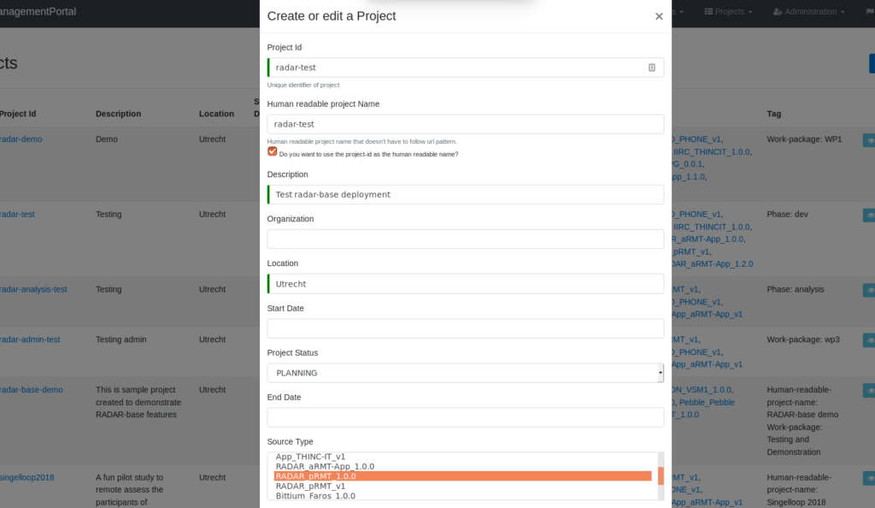The height and width of the screenshot is (508, 875).
Task: Click the eye view button for radar-analysis-test row
Action: (869, 290)
